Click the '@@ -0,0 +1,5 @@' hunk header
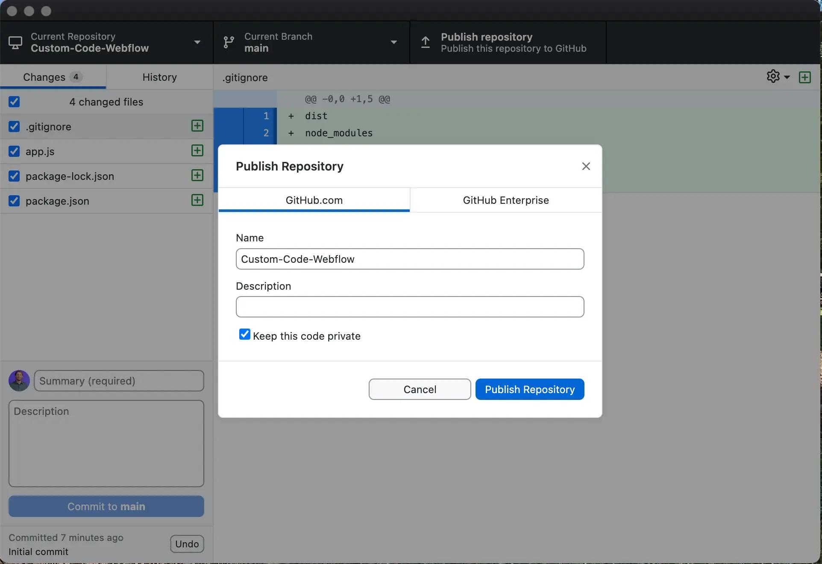 [347, 99]
